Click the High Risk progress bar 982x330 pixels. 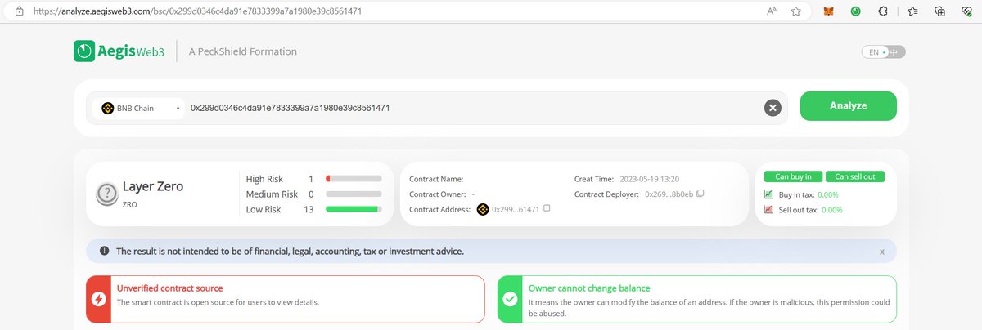[x=354, y=178]
